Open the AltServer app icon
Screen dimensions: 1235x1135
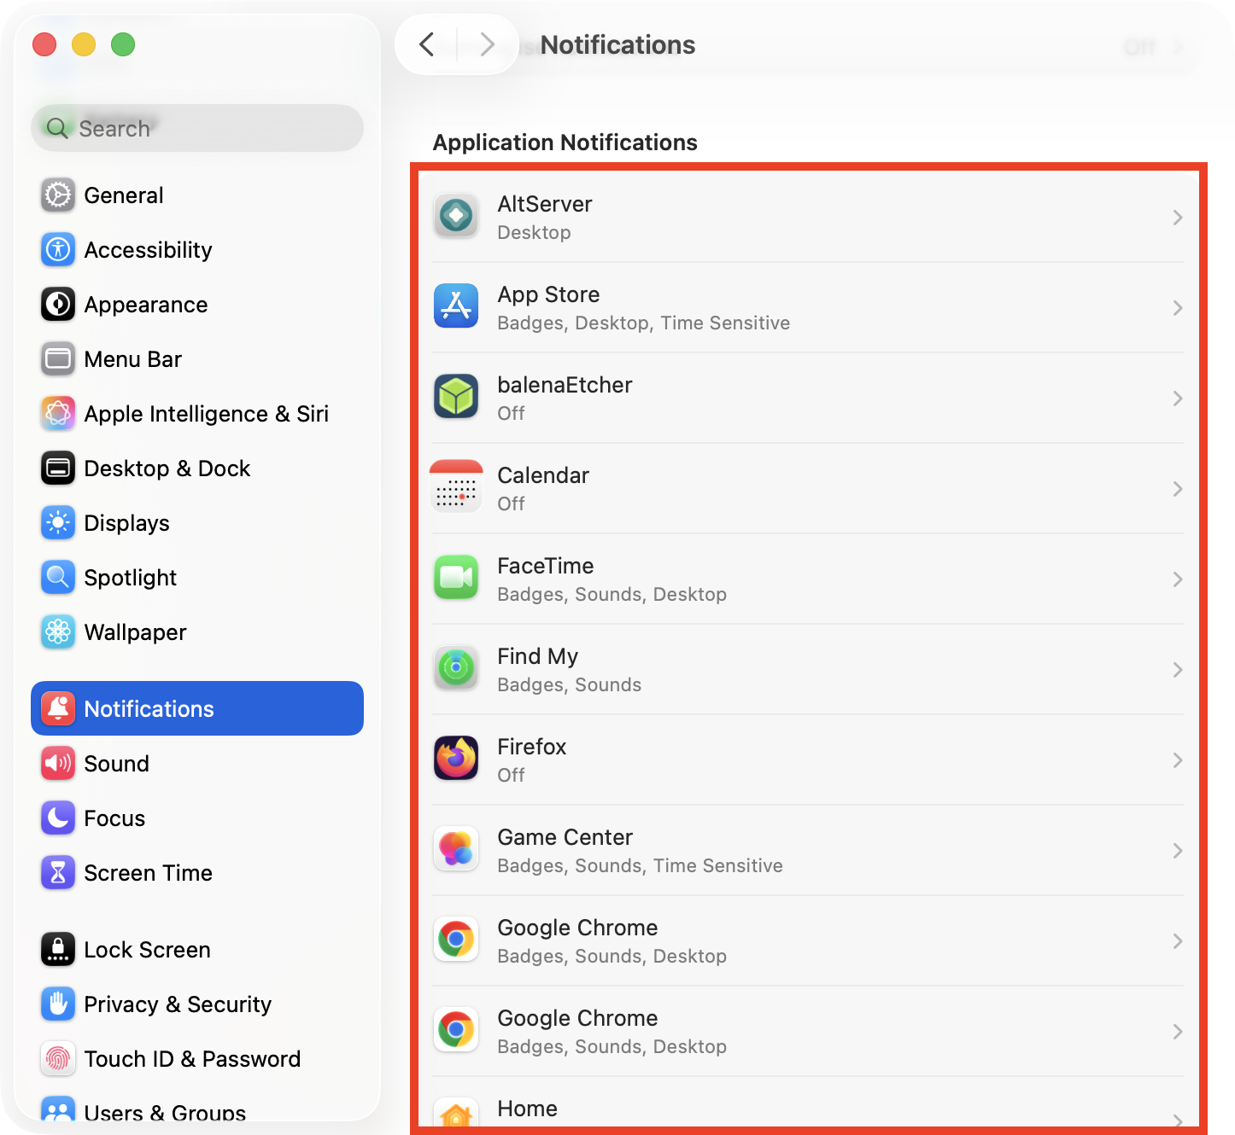tap(456, 217)
